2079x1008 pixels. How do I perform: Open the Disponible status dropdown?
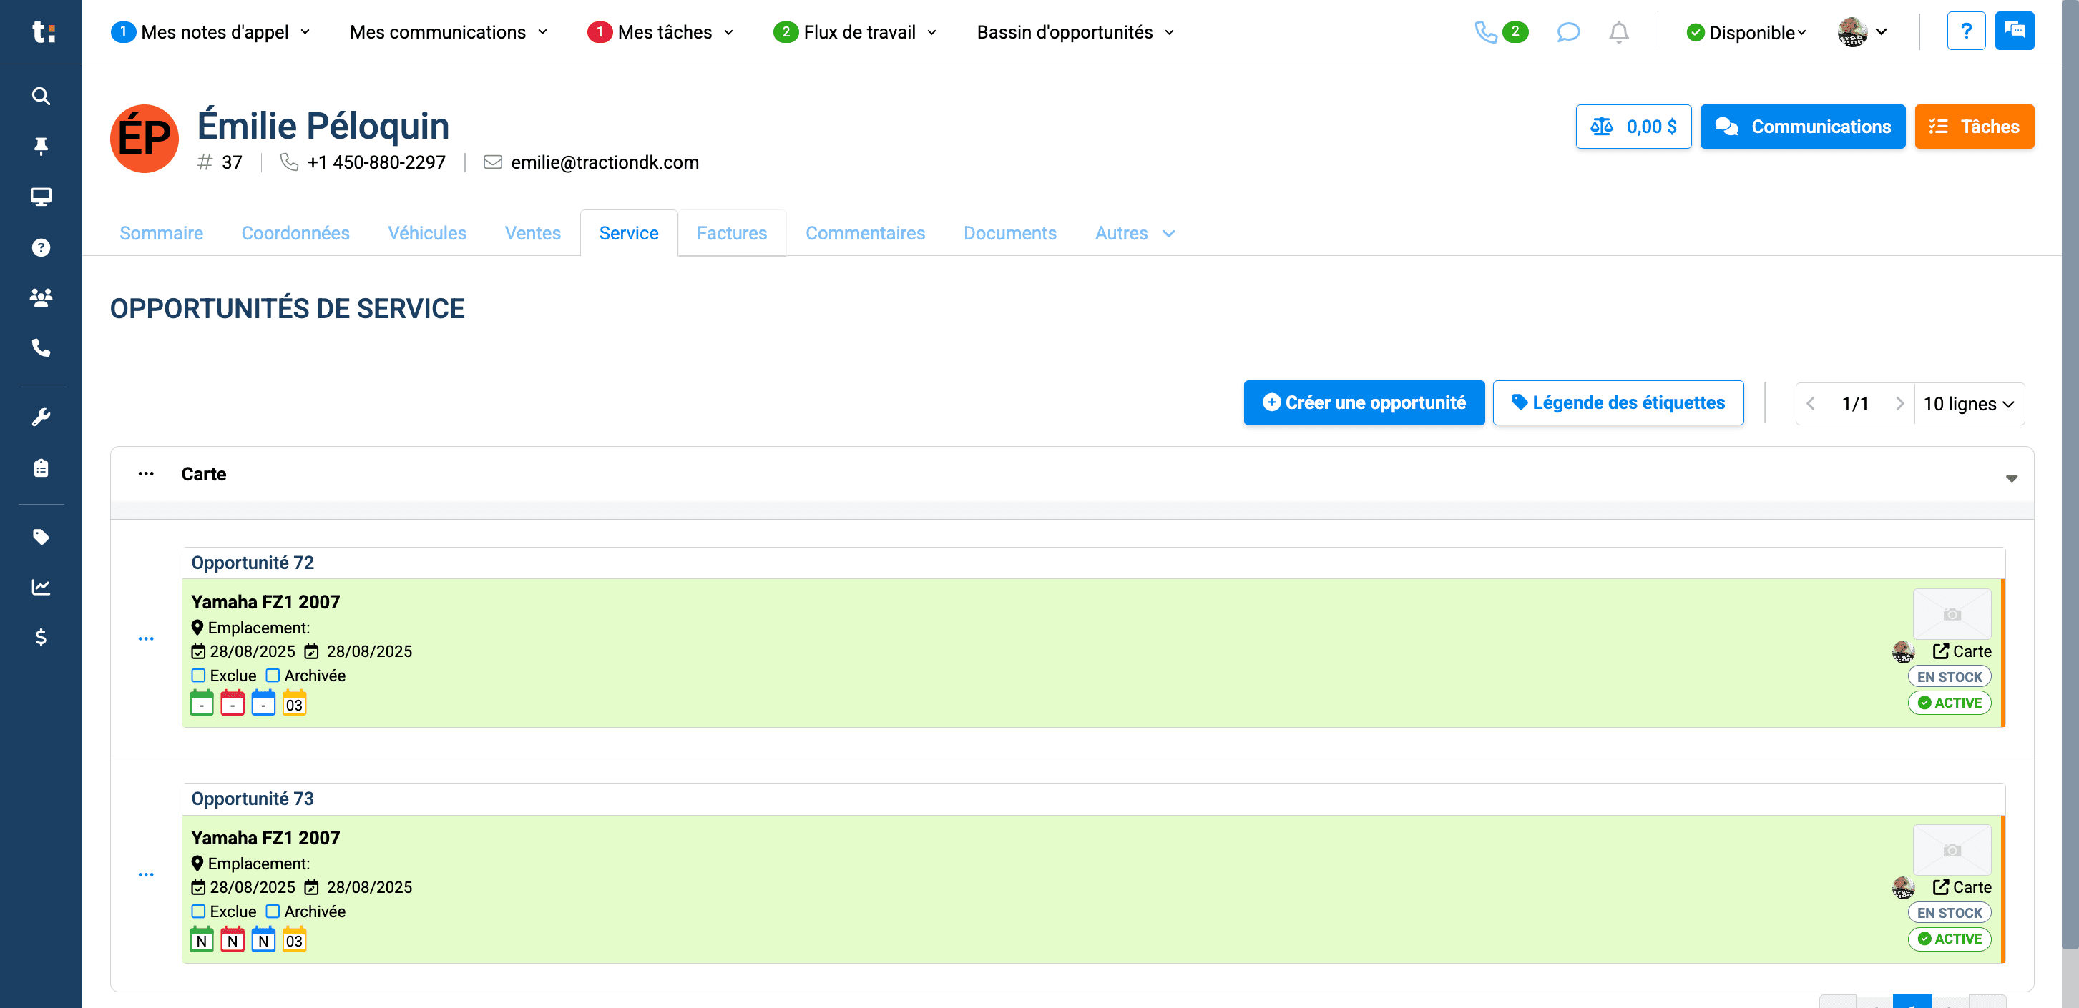pyautogui.click(x=1746, y=32)
